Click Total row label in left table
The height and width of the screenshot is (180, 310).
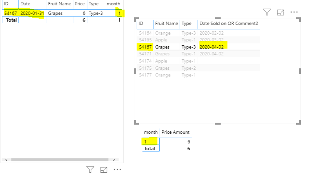pyautogui.click(x=11, y=20)
